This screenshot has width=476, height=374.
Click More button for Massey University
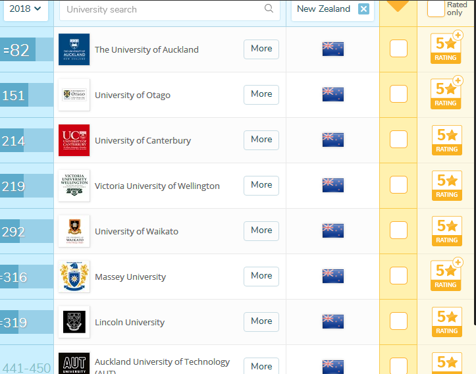(x=261, y=276)
